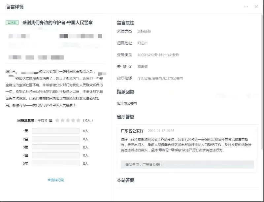Click the 省厅答复 section heading
264x202 pixels.
pos(125,117)
